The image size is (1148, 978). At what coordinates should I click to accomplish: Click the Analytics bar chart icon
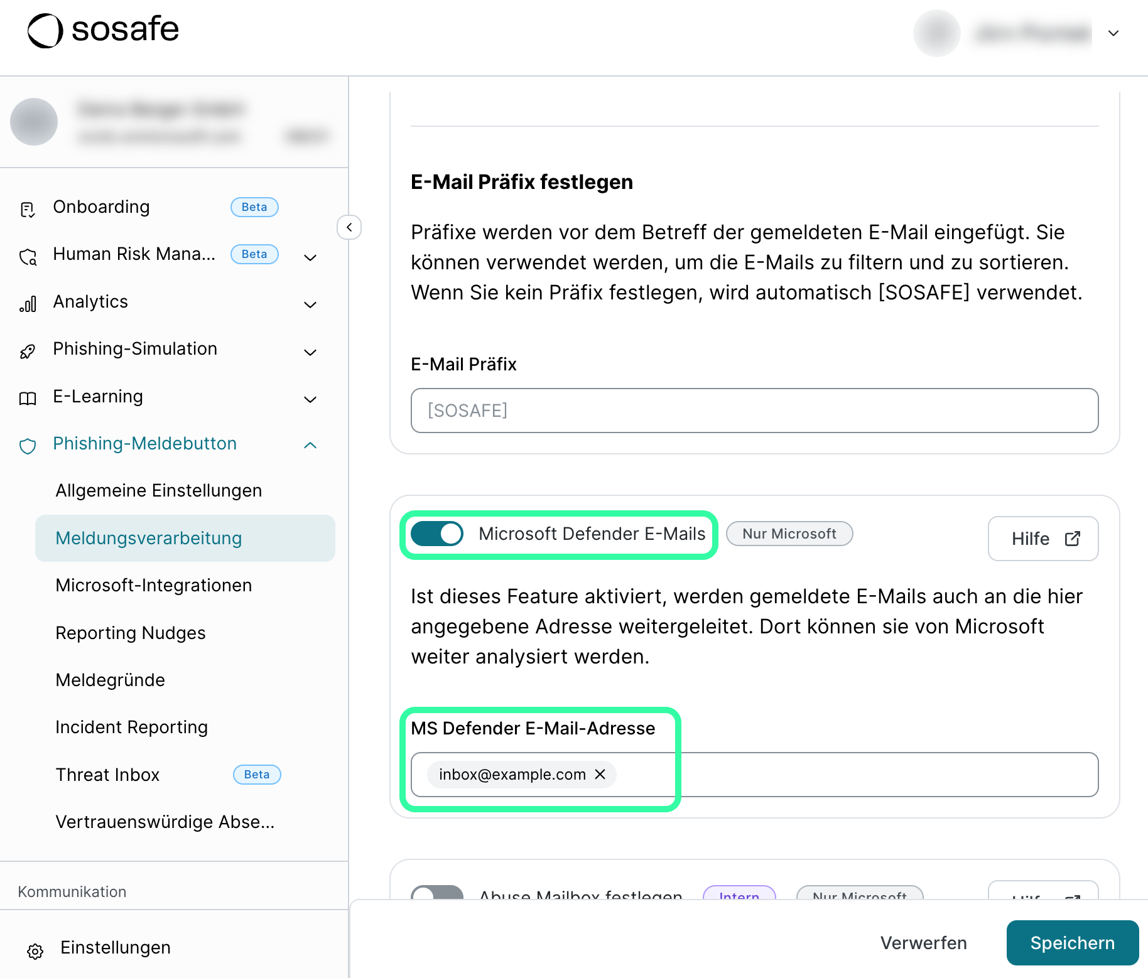[x=28, y=304]
